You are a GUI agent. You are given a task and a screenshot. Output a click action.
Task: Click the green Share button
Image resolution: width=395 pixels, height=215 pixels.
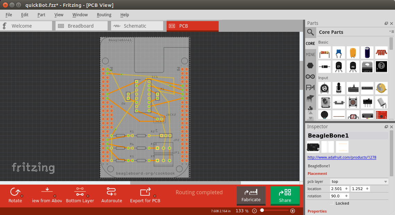click(x=285, y=196)
